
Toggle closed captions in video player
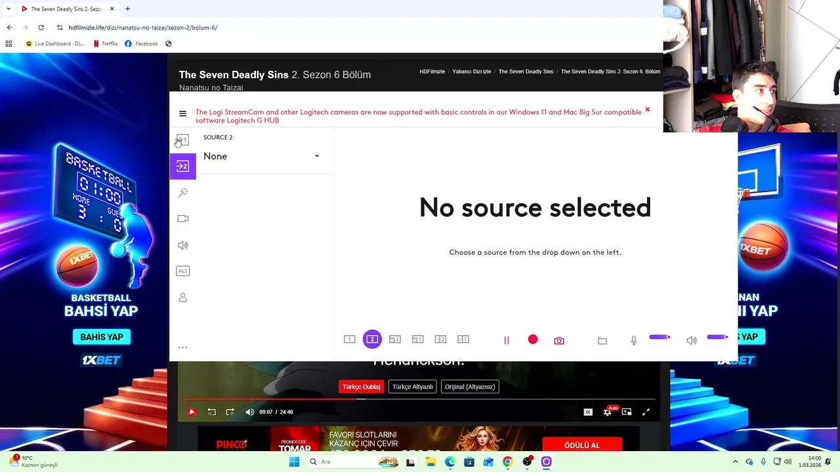coord(588,412)
